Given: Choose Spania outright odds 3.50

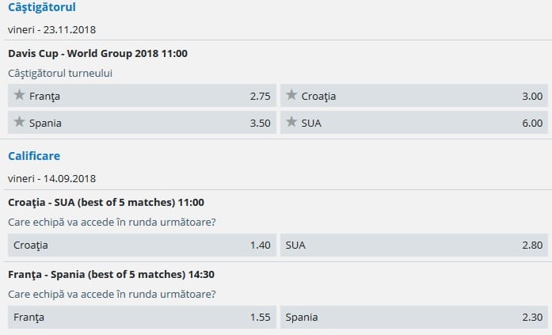Looking at the screenshot, I should 260,123.
